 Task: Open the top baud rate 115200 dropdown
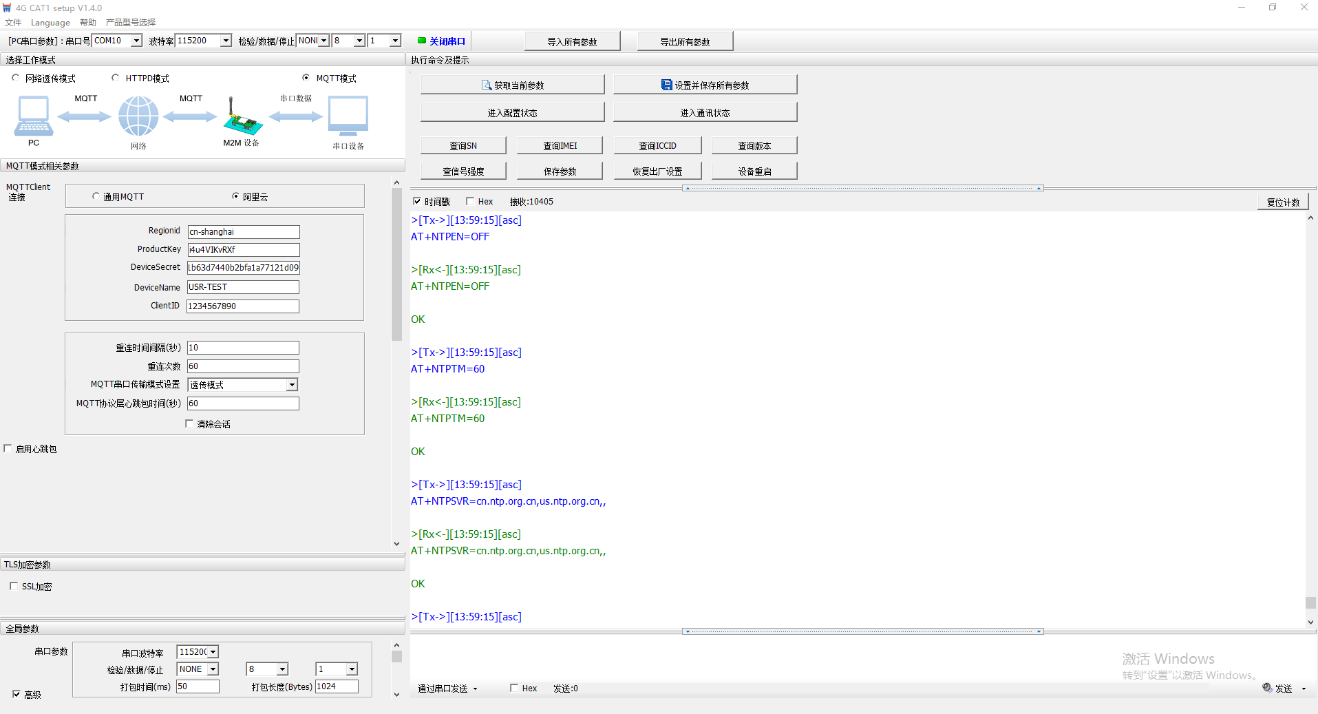pyautogui.click(x=226, y=41)
